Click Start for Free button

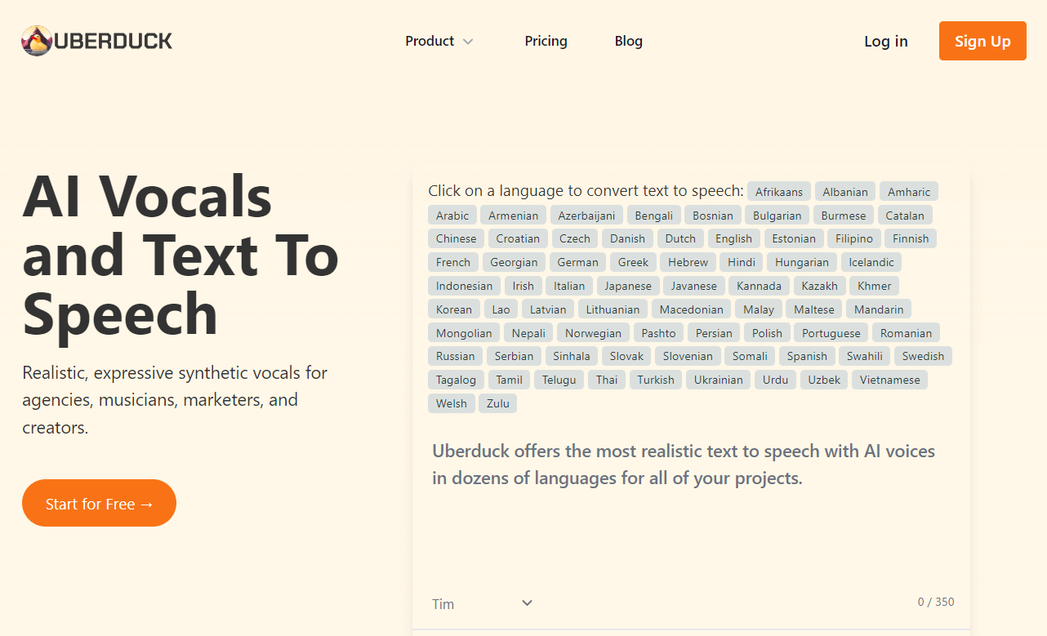[x=99, y=504]
